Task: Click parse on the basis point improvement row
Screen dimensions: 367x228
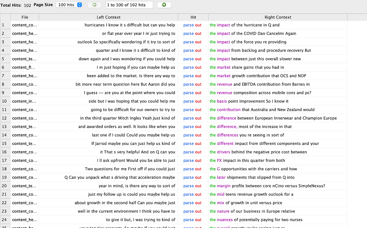Action: pos(188,101)
